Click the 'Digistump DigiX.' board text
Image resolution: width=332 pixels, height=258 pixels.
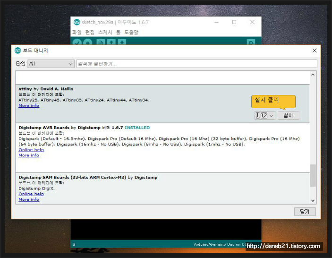(x=36, y=189)
